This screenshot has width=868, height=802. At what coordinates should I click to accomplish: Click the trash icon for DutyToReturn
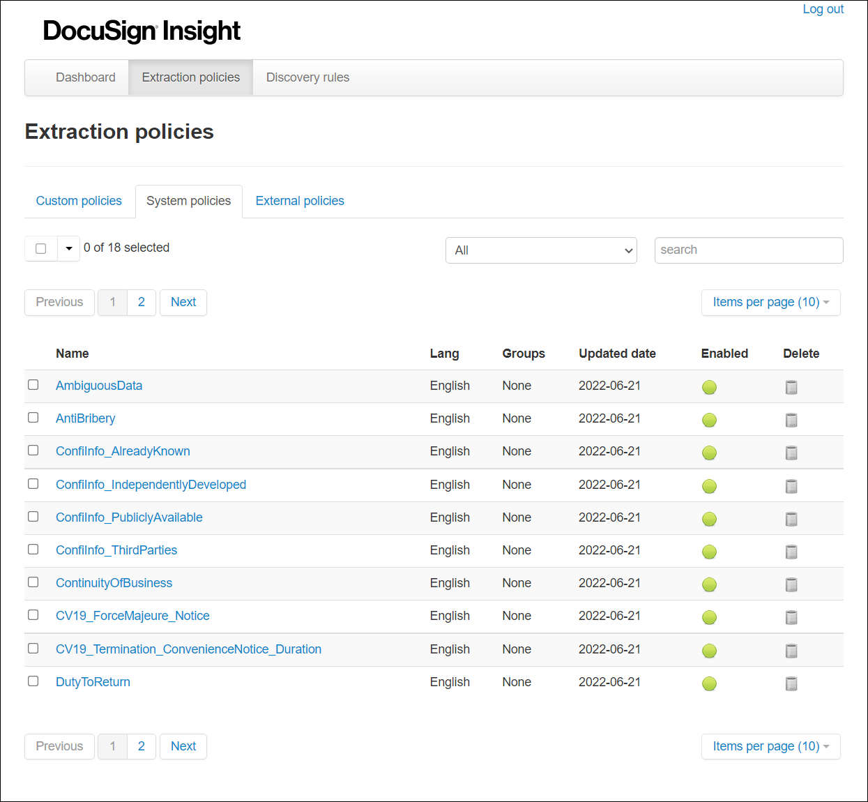point(791,683)
